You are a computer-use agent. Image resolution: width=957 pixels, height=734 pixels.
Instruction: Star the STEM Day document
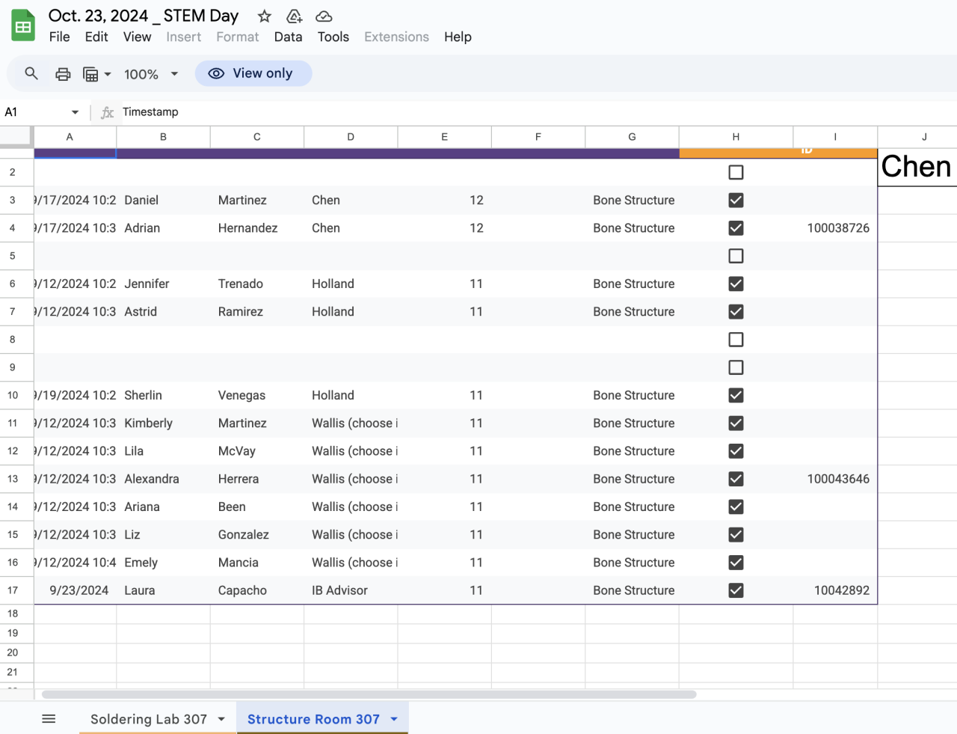click(x=264, y=16)
